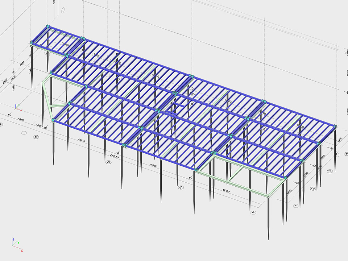Click grid bubble 3 on the right
This screenshot has width=348, height=261.
coord(329,171)
